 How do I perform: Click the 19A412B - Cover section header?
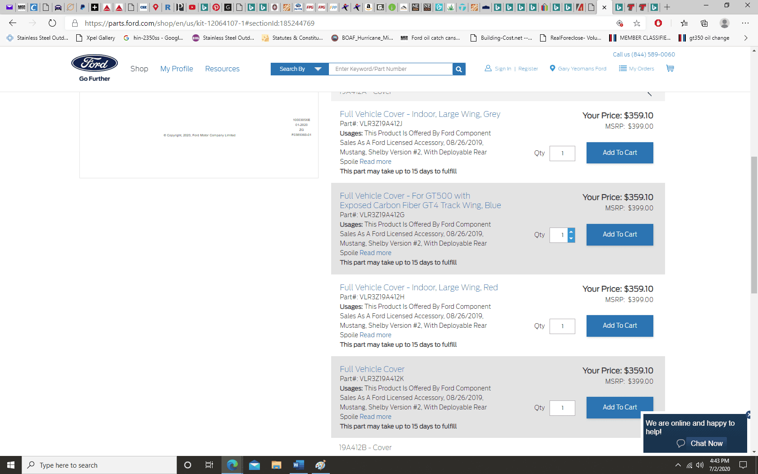pos(365,448)
